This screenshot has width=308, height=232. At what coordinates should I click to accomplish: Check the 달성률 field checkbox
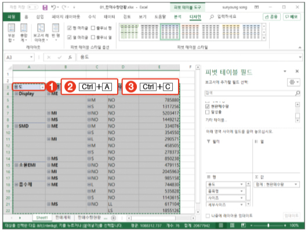(207, 112)
